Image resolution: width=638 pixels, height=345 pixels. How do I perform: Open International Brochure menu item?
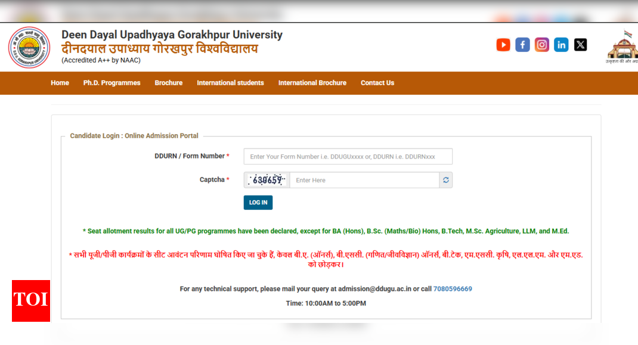click(x=312, y=83)
